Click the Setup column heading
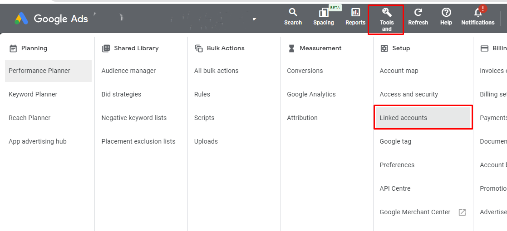 tap(401, 48)
